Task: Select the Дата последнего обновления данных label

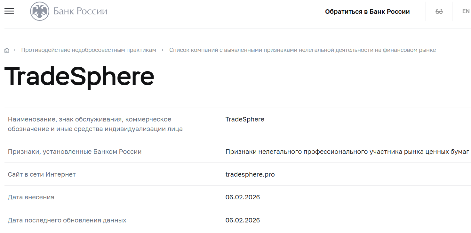Action: (68, 220)
